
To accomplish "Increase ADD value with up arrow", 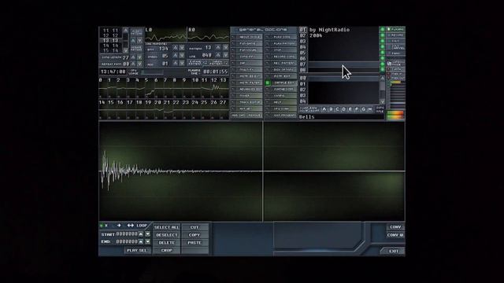I will click(x=175, y=64).
